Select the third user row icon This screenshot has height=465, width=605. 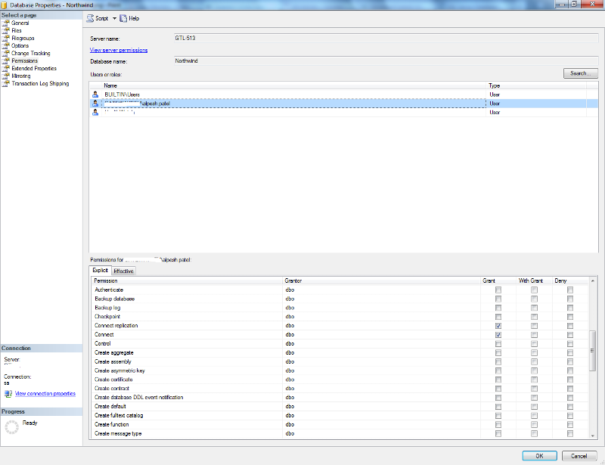click(95, 113)
